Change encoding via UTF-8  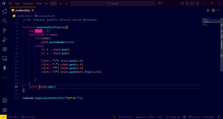pyautogui.click(x=151, y=117)
